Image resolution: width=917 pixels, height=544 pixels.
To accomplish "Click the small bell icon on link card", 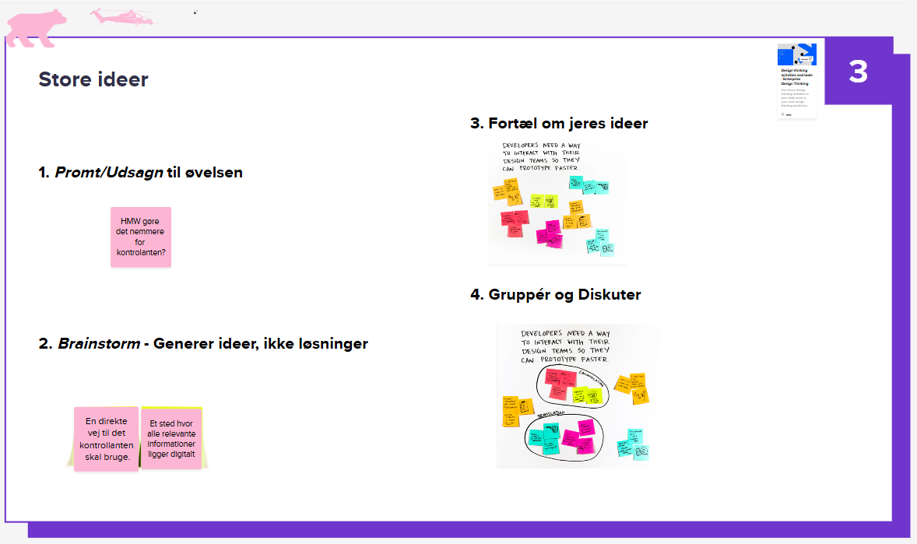I will (x=782, y=114).
